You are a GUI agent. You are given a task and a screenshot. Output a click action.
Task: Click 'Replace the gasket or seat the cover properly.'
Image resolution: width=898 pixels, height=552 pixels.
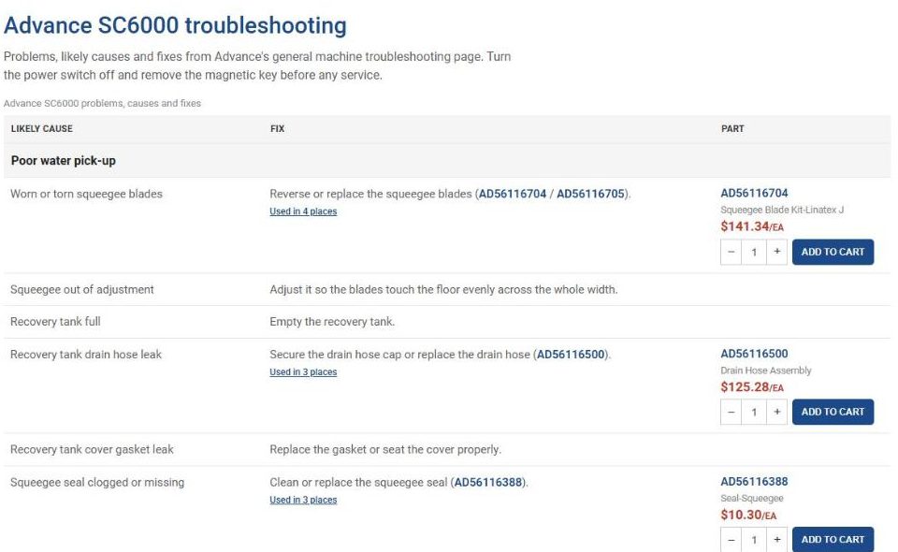pyautogui.click(x=385, y=449)
